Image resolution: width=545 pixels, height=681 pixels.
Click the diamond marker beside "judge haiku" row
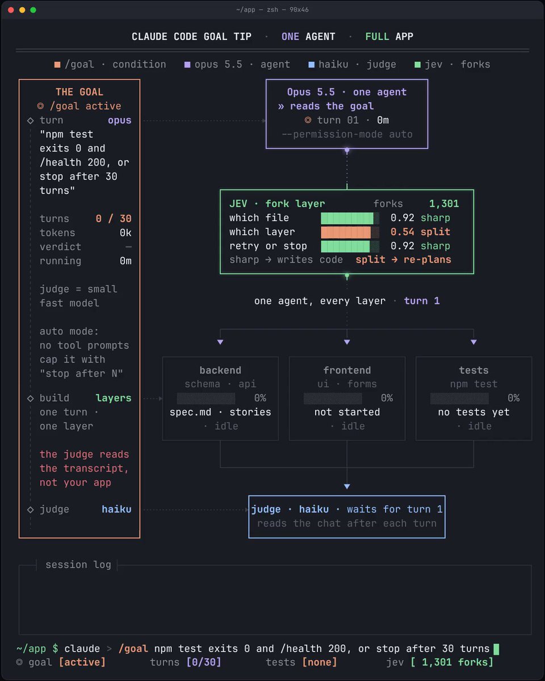click(x=30, y=510)
